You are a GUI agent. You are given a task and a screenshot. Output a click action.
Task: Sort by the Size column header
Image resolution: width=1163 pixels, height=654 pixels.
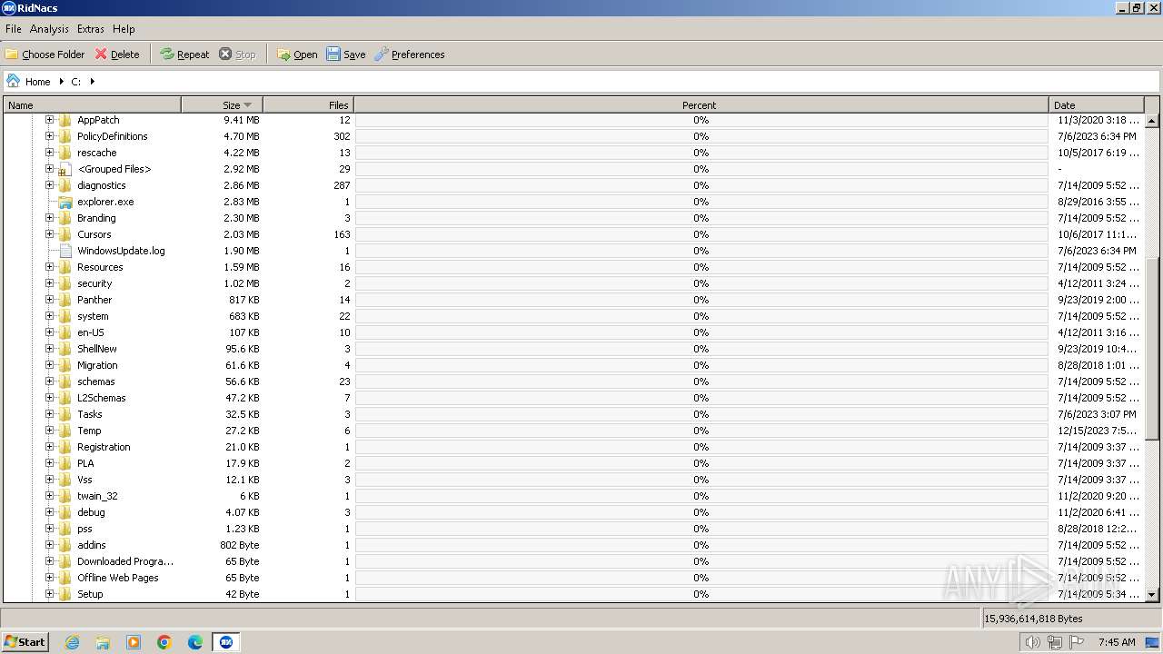223,105
